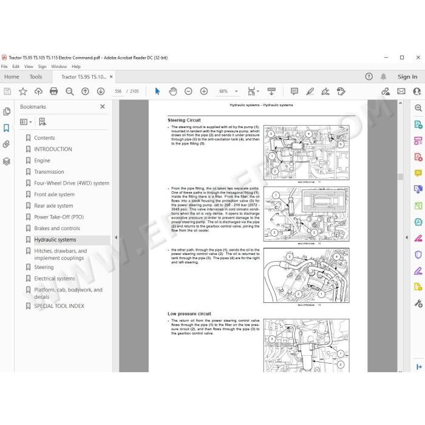Open the Steering bookmark
Image resolution: width=425 pixels, height=425 pixels.
[x=44, y=267]
